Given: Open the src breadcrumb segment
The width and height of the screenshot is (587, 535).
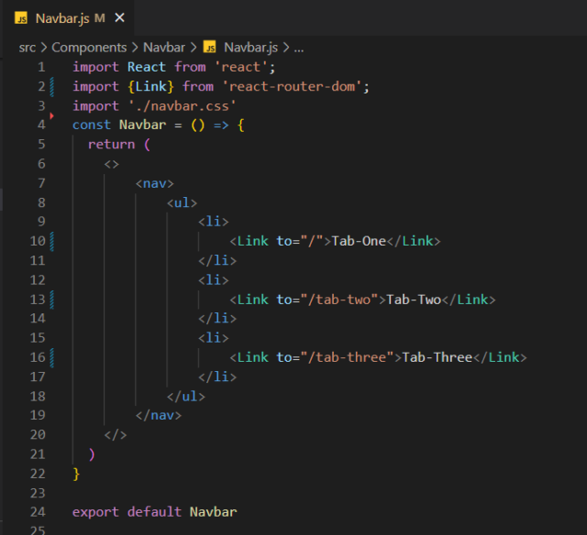Looking at the screenshot, I should [x=28, y=47].
